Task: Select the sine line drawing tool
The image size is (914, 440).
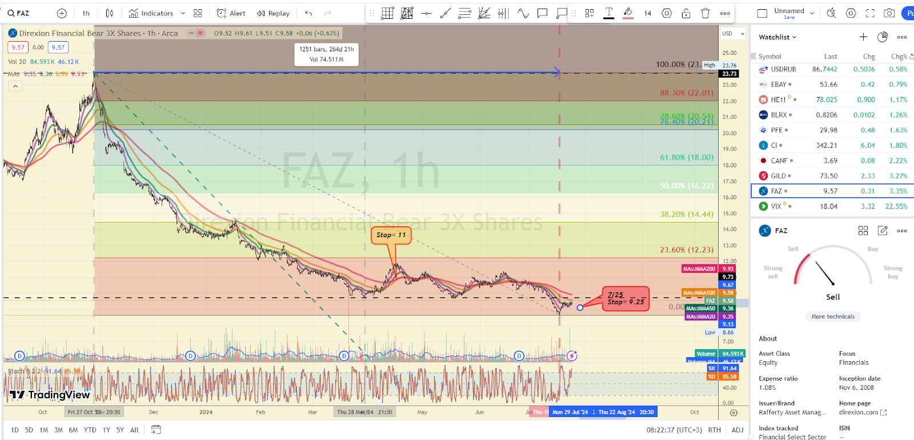Action: pyautogui.click(x=523, y=13)
